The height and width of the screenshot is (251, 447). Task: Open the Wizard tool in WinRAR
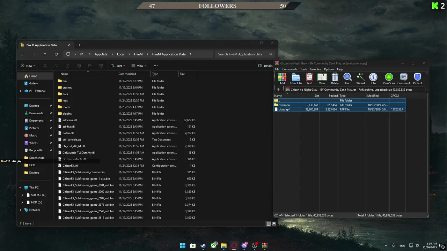pyautogui.click(x=360, y=78)
